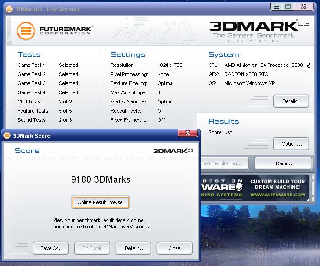
Task: Click Feature Tests value 5 of 5
Action: (x=65, y=111)
